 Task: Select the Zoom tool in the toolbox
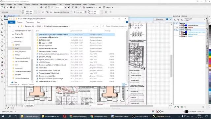[x=2, y=28]
